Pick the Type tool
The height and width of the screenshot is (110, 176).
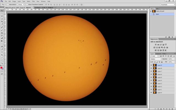(x=2, y=52)
